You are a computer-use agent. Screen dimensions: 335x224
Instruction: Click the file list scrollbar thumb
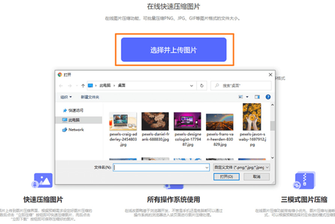272,126
